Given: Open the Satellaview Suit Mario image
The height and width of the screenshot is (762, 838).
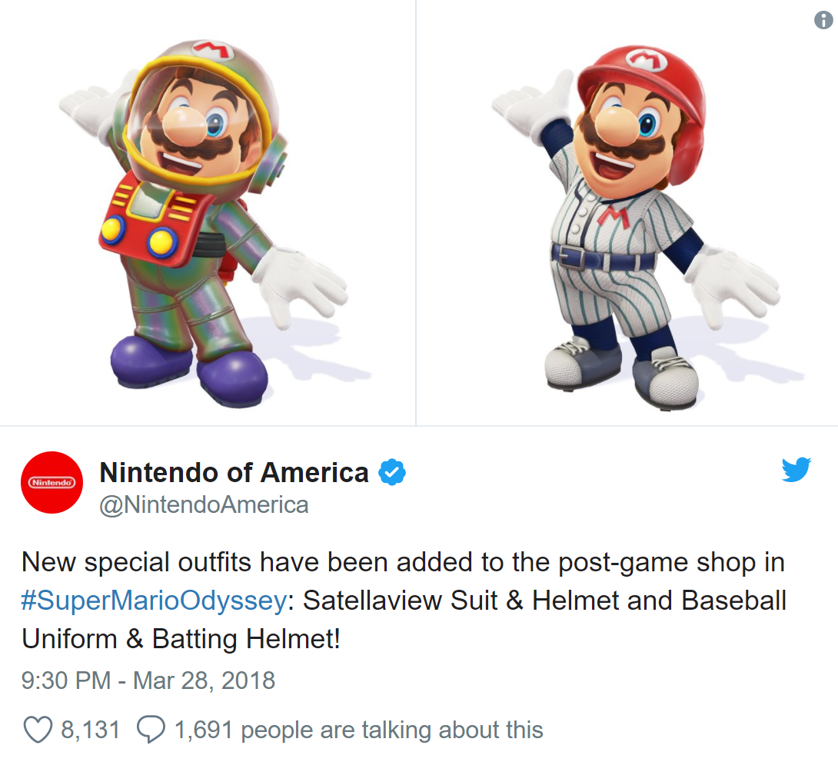Looking at the screenshot, I should point(208,213).
